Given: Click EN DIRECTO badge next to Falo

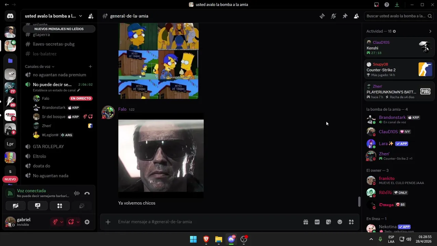Looking at the screenshot, I should (x=81, y=98).
